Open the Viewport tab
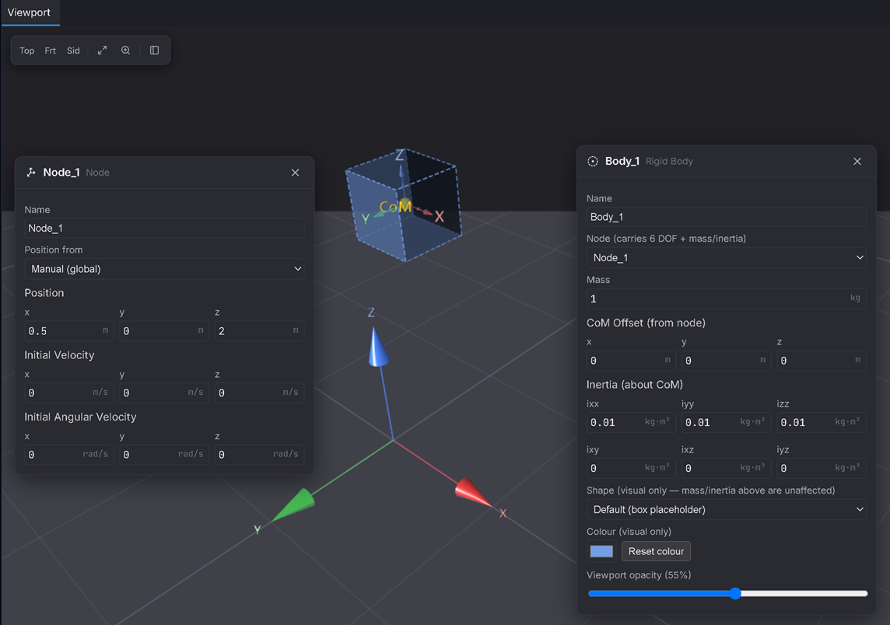 (x=29, y=12)
